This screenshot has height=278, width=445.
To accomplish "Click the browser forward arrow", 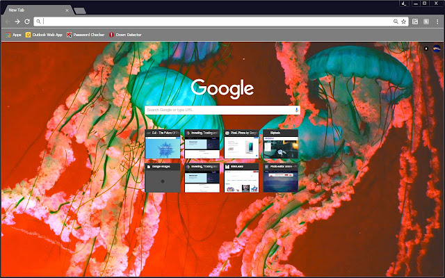I will pos(17,22).
